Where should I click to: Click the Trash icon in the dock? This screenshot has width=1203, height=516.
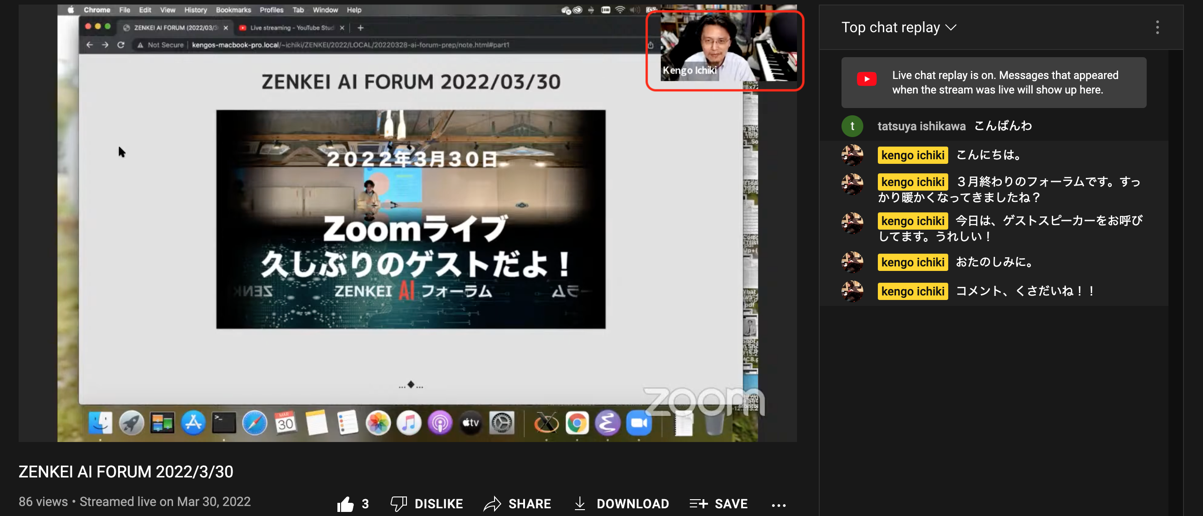click(x=714, y=423)
